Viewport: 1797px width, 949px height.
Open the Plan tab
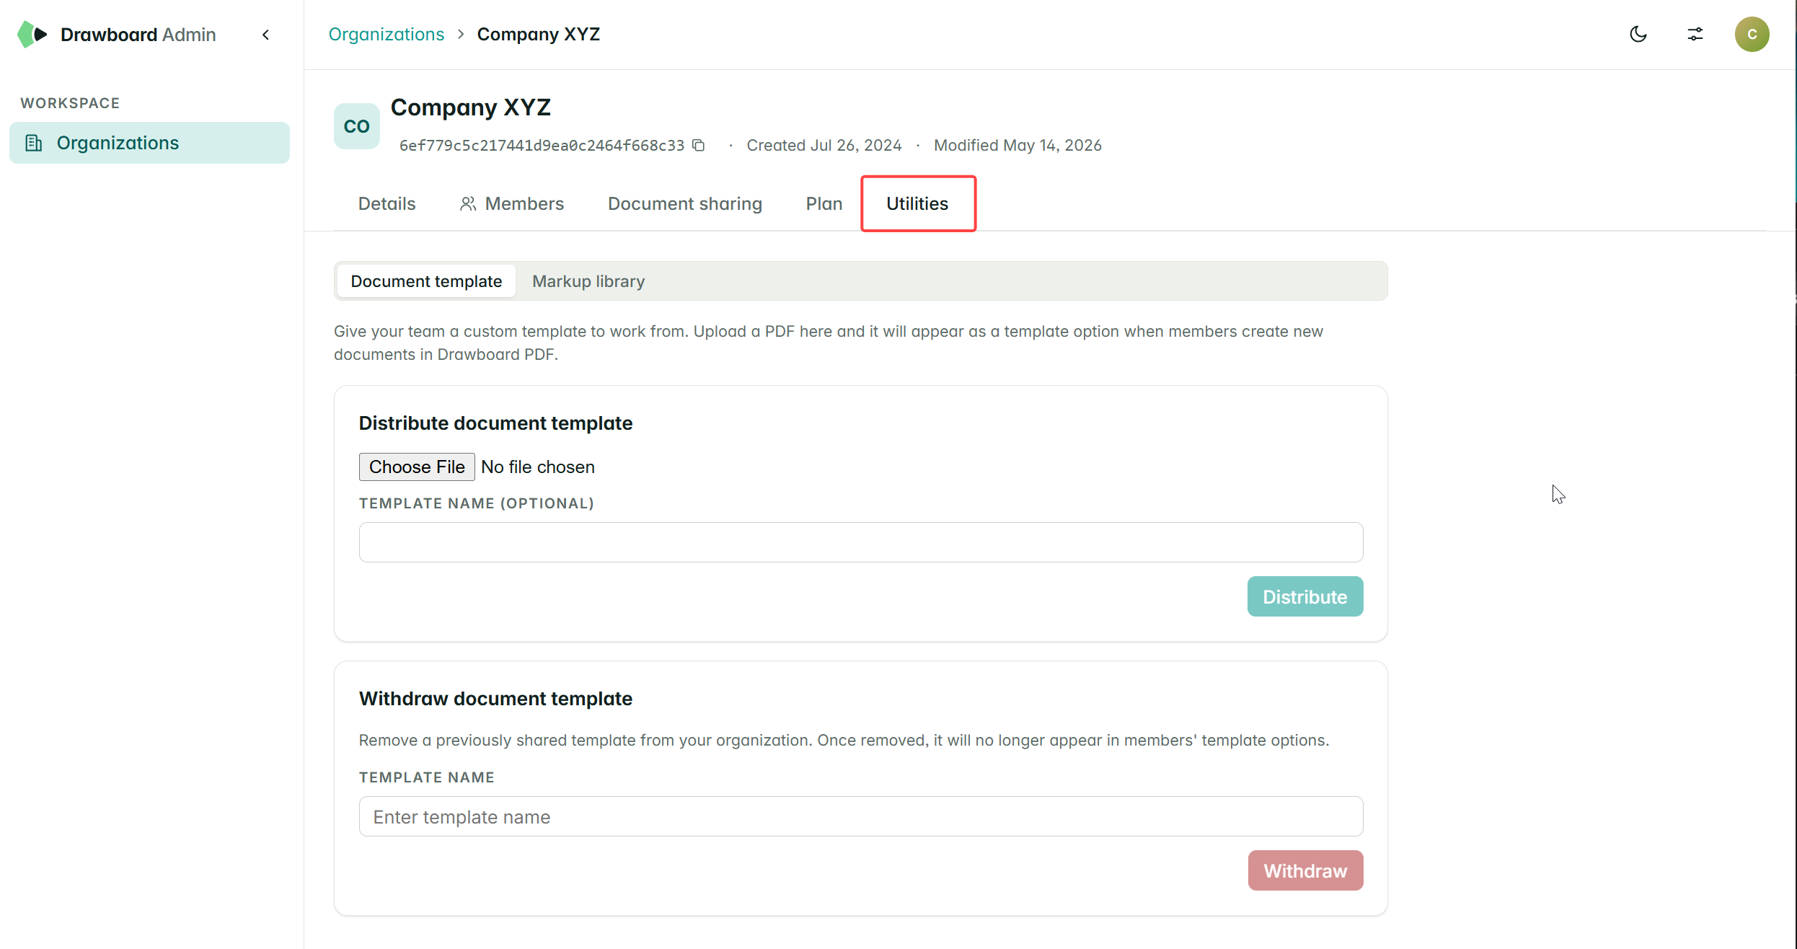[824, 203]
